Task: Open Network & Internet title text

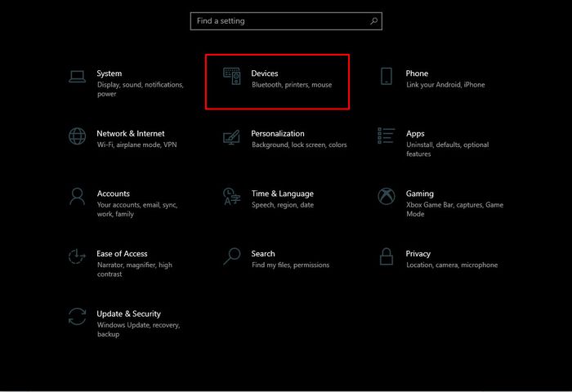Action: 131,133
